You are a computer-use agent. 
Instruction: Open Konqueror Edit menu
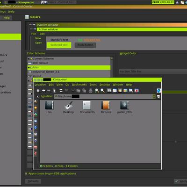pyautogui.click(x=51, y=85)
